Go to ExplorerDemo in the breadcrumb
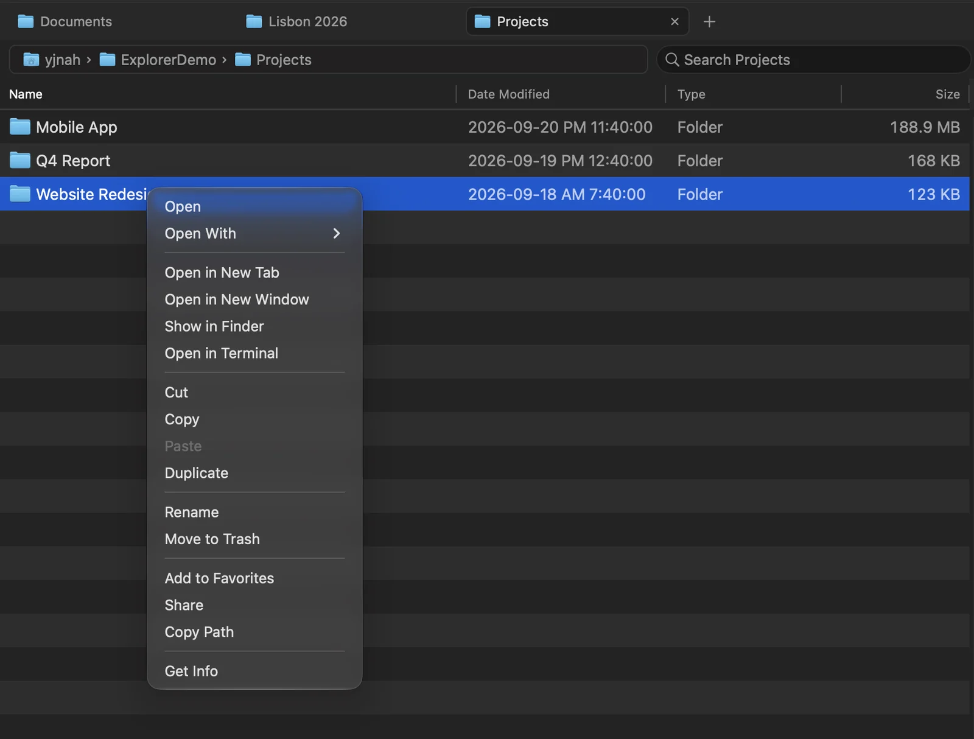974x739 pixels. 169,60
